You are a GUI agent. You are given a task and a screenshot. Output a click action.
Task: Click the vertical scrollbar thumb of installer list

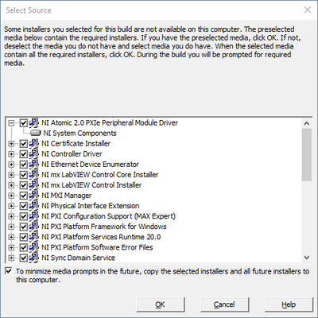[307, 155]
